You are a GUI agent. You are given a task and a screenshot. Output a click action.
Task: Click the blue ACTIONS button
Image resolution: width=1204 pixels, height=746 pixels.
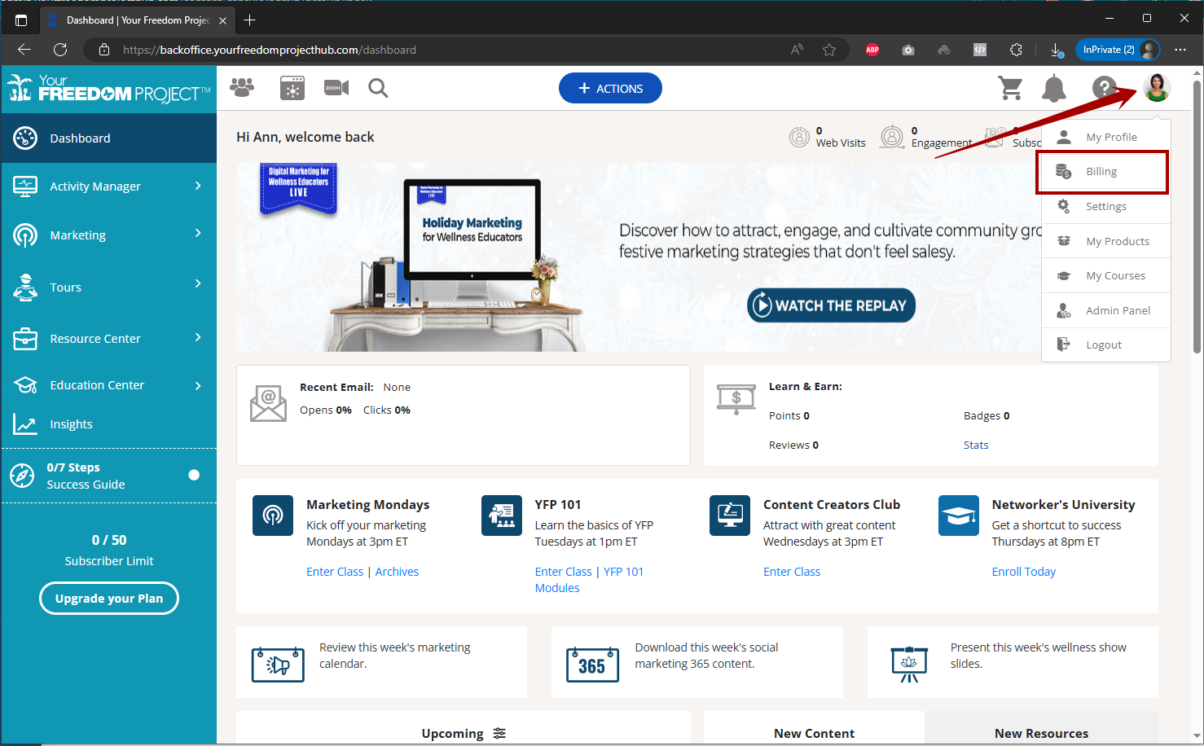pos(610,88)
